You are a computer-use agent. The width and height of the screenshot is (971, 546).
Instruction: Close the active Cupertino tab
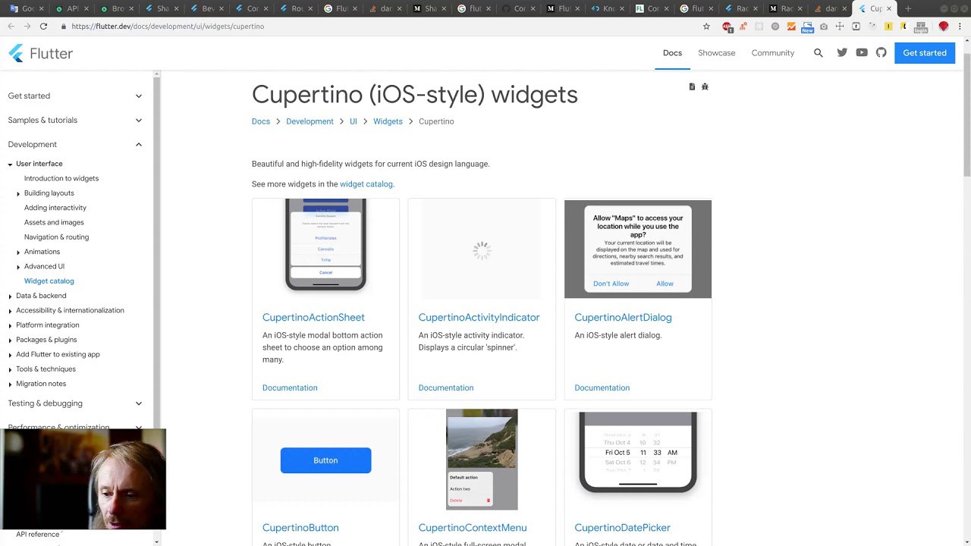pos(890,8)
